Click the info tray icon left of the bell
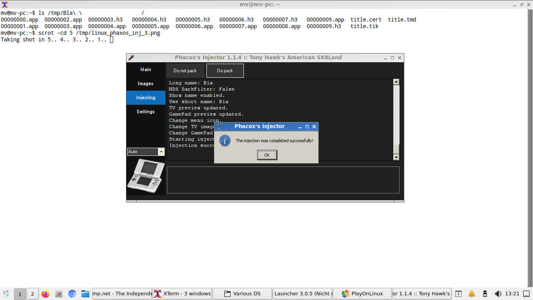The height and width of the screenshot is (300, 533). pos(458,294)
